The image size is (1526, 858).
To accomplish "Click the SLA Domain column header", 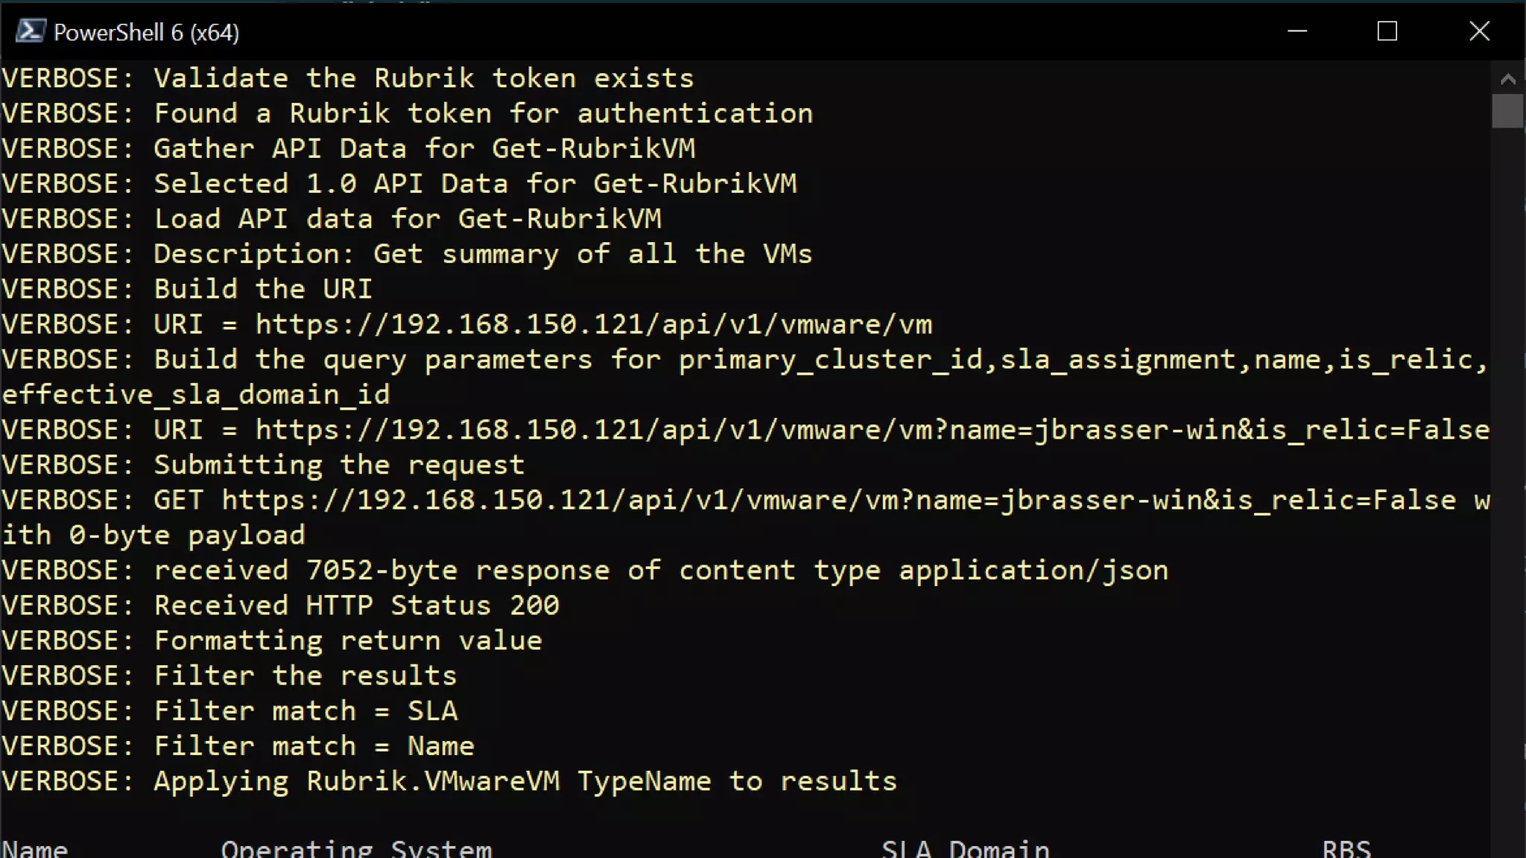I will pyautogui.click(x=966, y=848).
